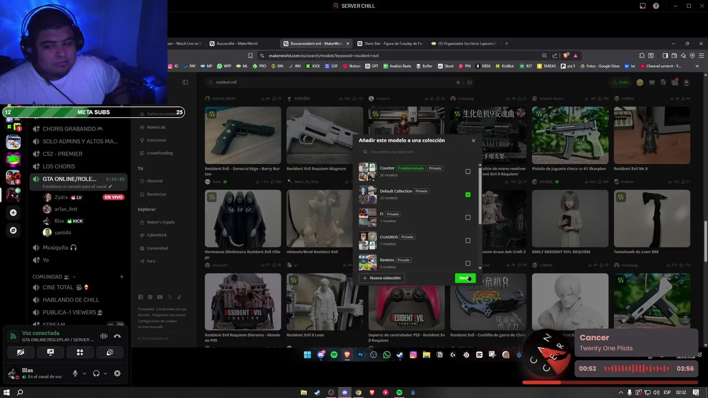The height and width of the screenshot is (398, 708).
Task: Show more bookmarks chevron
Action: (x=697, y=66)
